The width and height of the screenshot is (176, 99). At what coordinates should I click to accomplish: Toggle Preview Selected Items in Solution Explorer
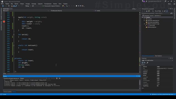click(x=167, y=11)
